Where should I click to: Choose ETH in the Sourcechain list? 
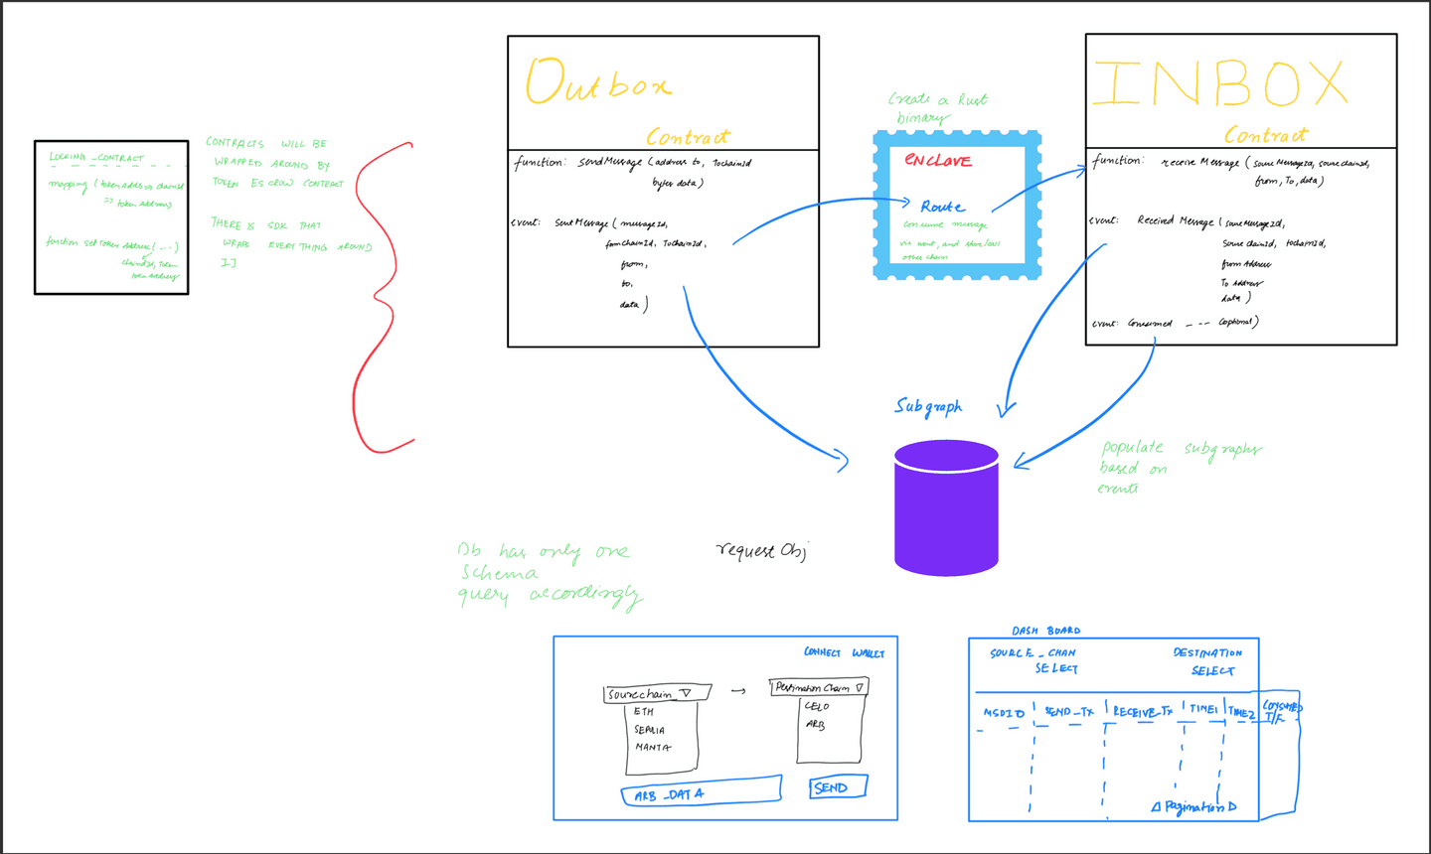[644, 711]
